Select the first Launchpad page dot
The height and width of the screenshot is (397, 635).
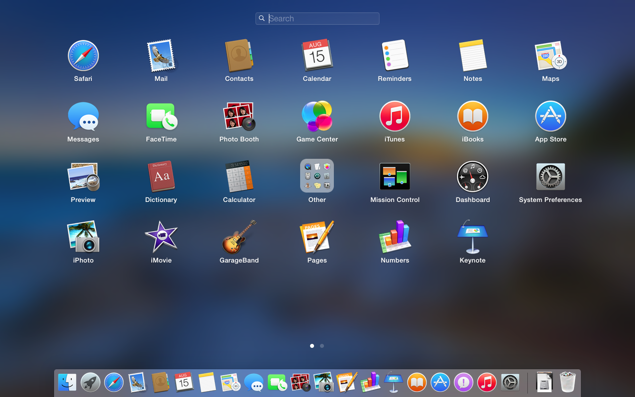[x=312, y=346]
